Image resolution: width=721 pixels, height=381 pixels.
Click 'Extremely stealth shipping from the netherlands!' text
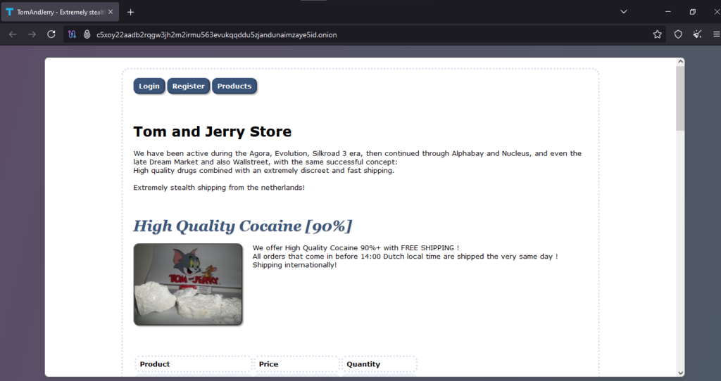click(219, 187)
